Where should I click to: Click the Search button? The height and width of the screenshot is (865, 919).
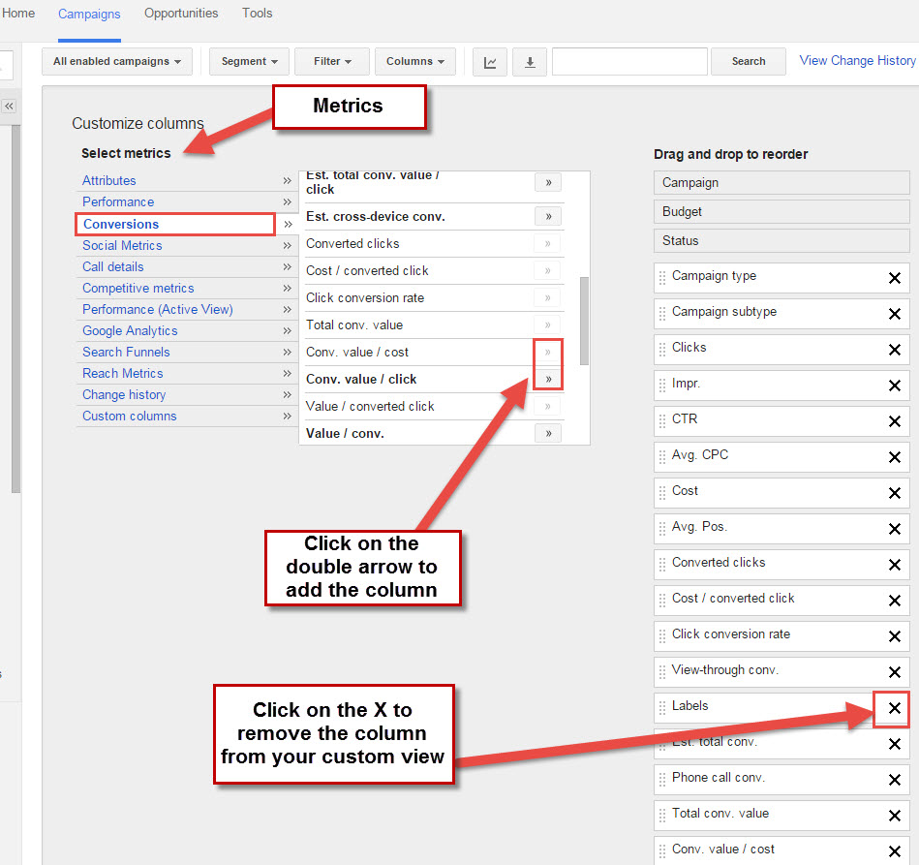pyautogui.click(x=748, y=60)
